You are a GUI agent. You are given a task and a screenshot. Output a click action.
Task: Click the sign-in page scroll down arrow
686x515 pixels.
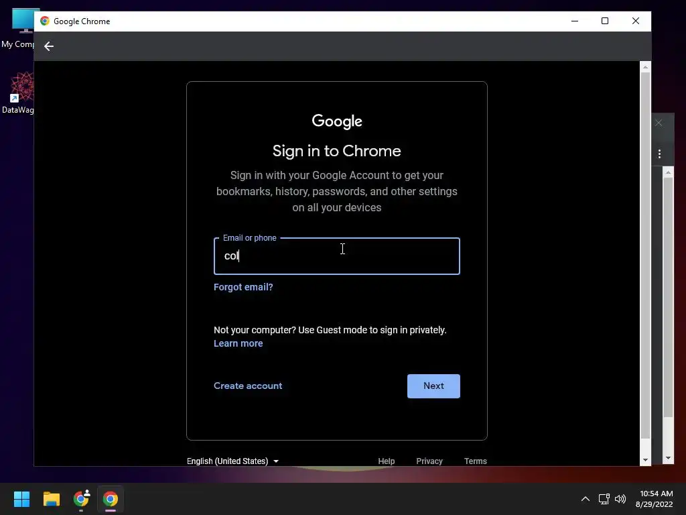tap(645, 460)
